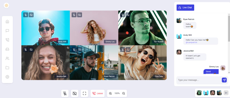Click Ryan Patrick's avatar in chat

click(x=179, y=21)
